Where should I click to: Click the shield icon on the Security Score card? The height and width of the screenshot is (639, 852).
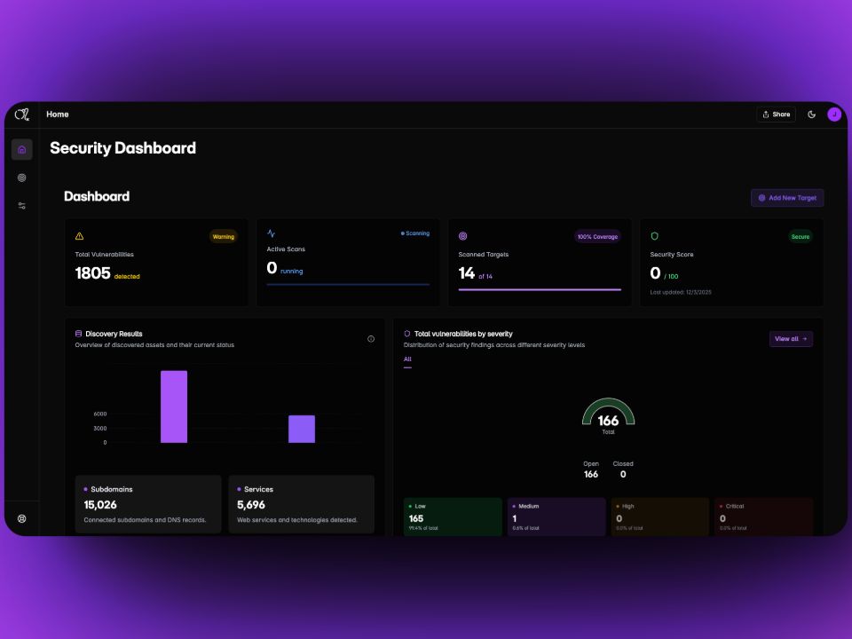[x=655, y=236]
